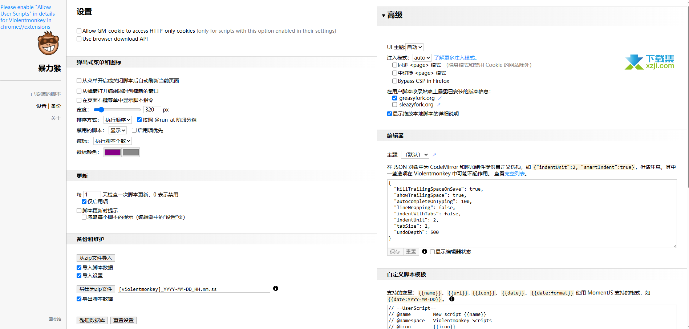Open editor 主题 dropdown showing (默认)

pos(415,155)
